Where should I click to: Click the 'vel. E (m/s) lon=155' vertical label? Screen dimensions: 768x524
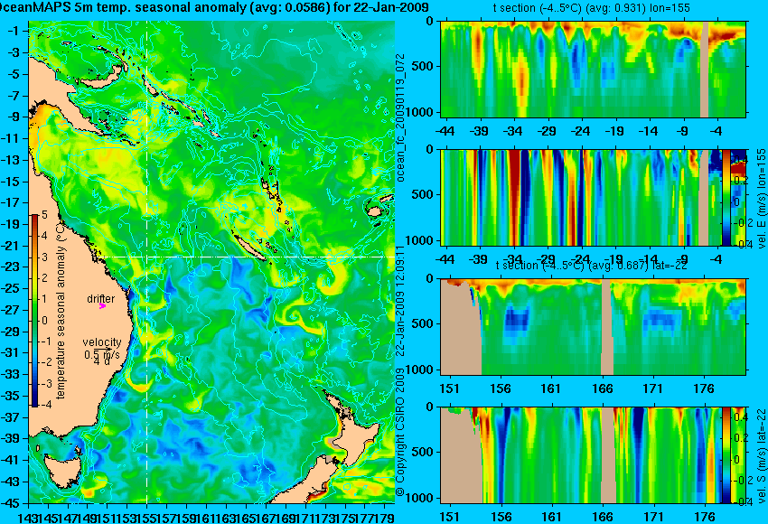click(761, 199)
